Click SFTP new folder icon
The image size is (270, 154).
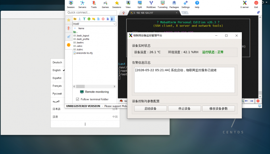click(x=94, y=19)
